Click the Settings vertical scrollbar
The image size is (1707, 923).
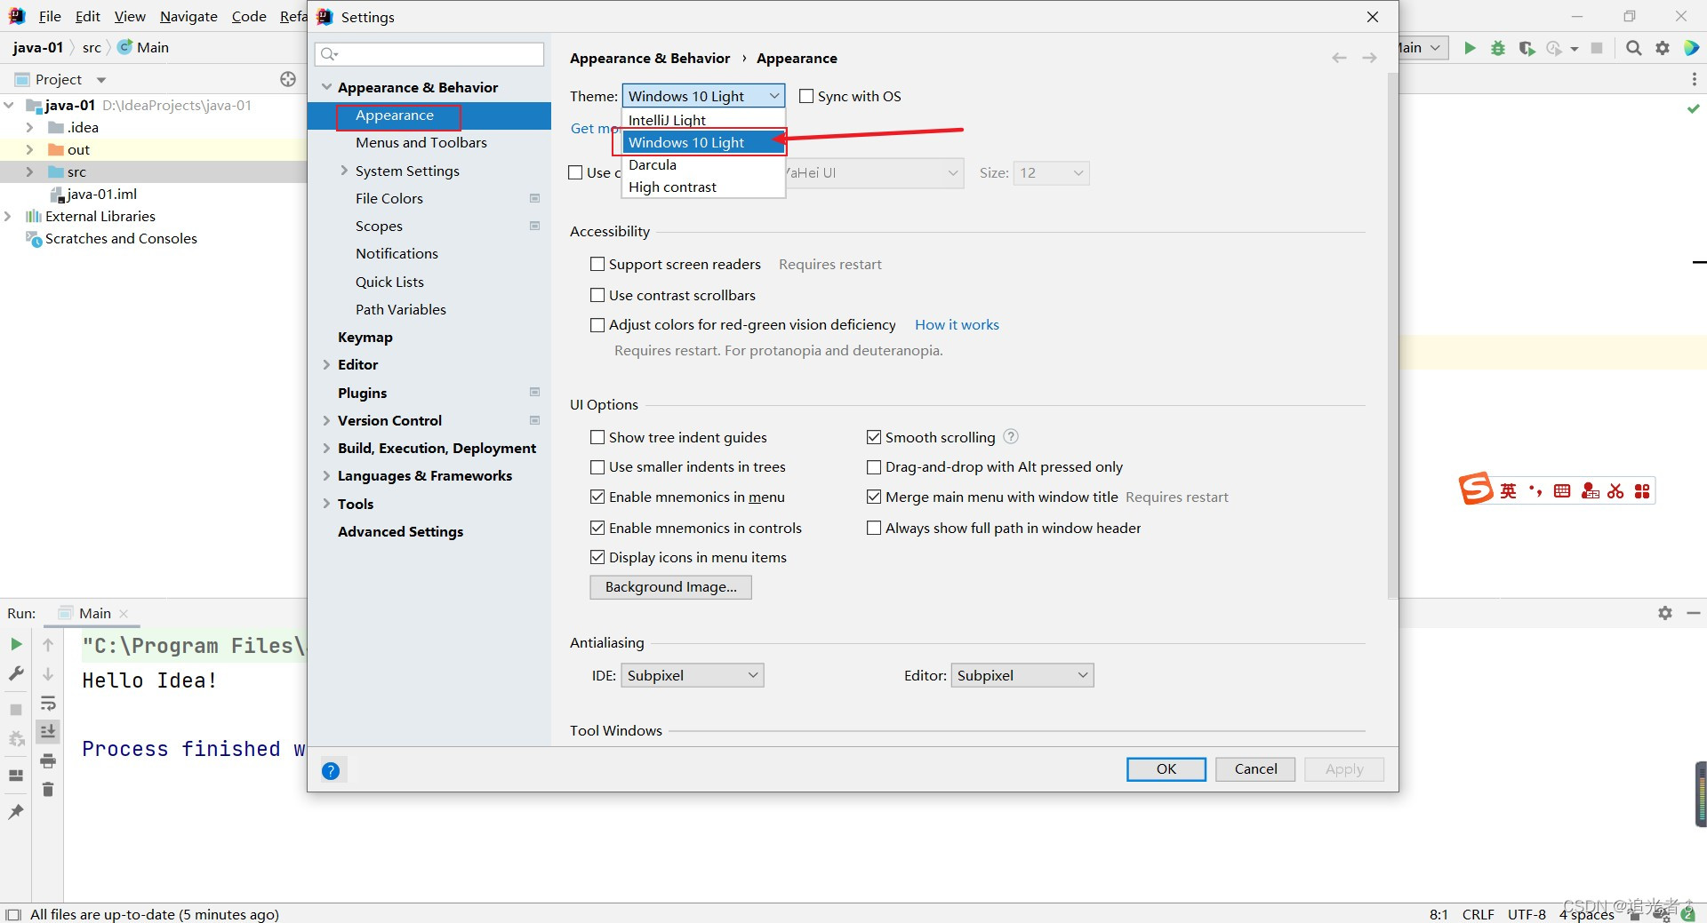(1392, 338)
